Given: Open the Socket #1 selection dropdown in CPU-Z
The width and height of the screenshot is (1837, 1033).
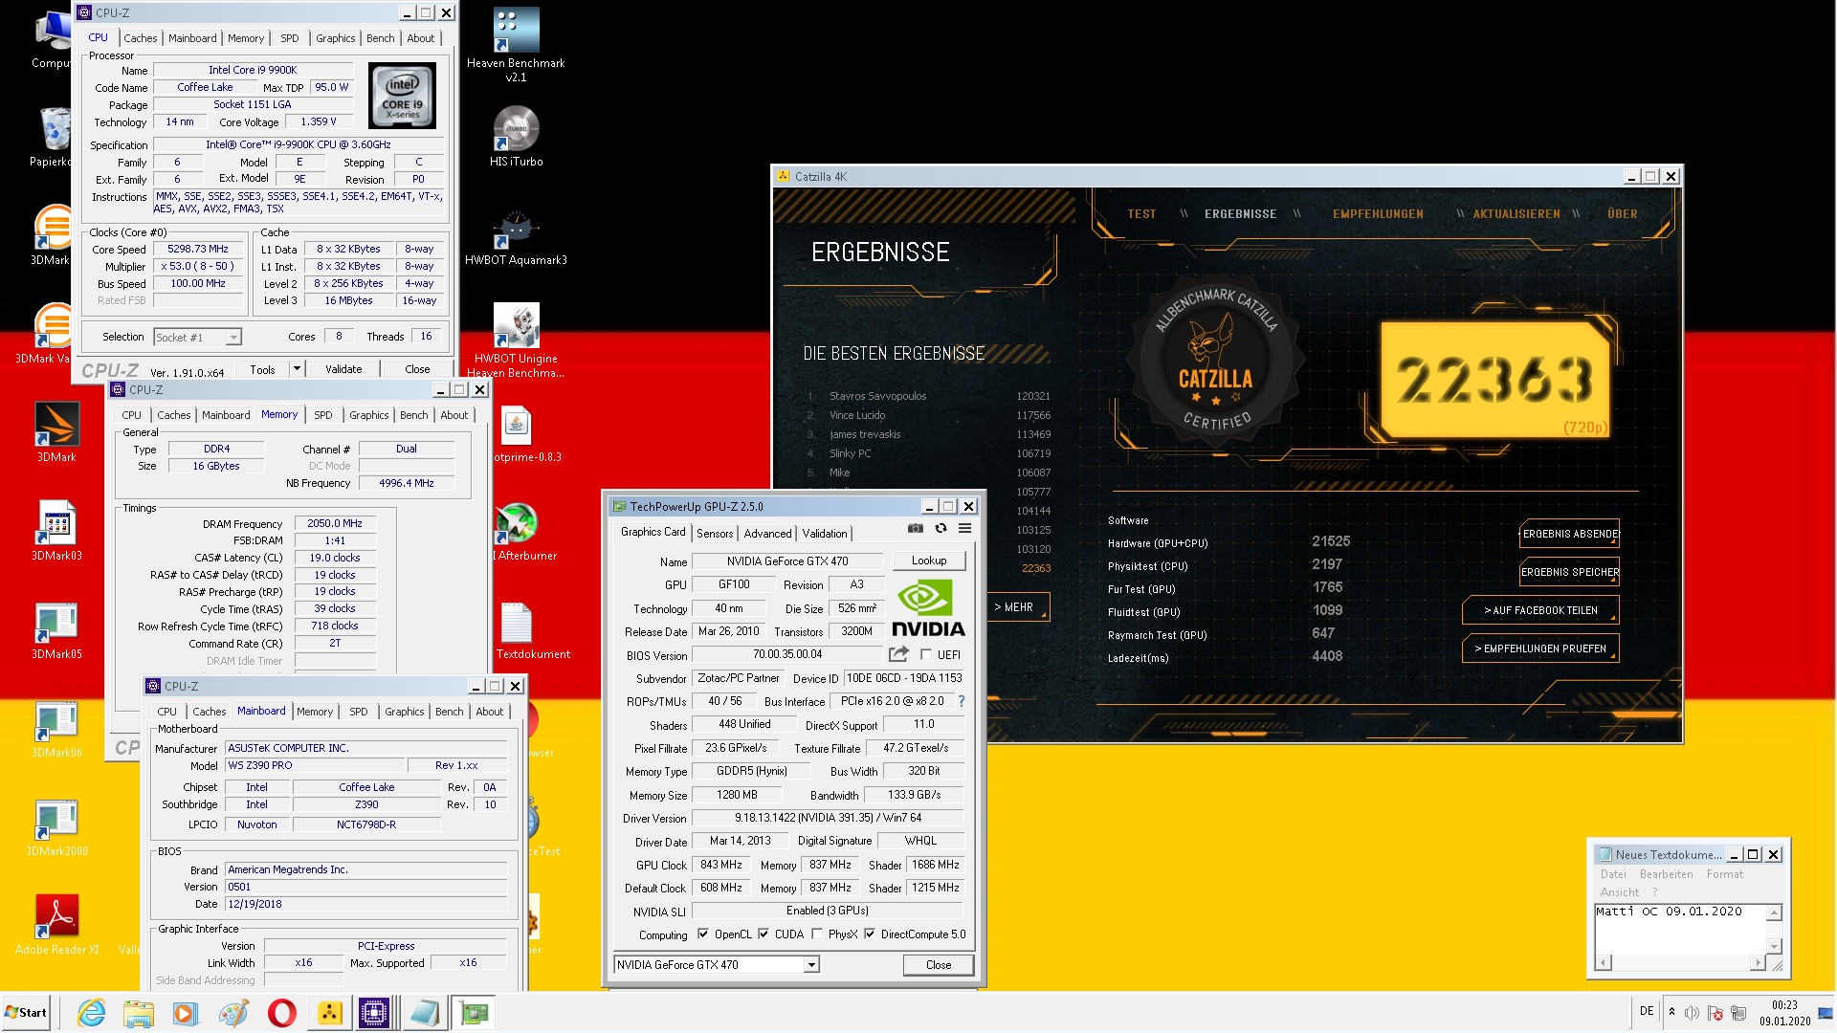Looking at the screenshot, I should 197,338.
